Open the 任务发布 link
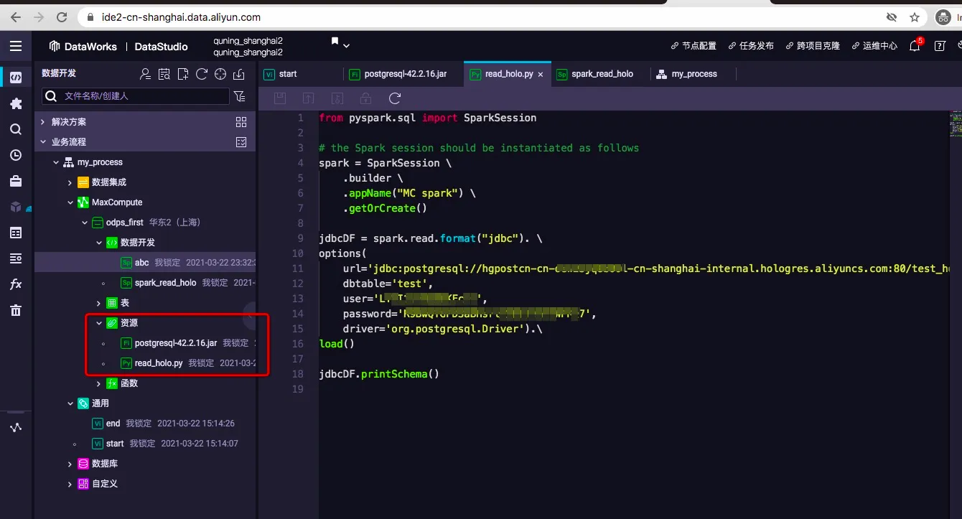Viewport: 962px width, 519px height. 751,46
